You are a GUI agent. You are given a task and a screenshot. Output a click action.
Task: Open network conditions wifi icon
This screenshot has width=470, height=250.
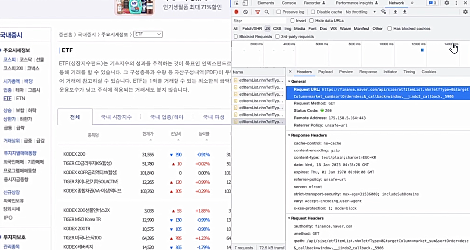[x=383, y=12]
